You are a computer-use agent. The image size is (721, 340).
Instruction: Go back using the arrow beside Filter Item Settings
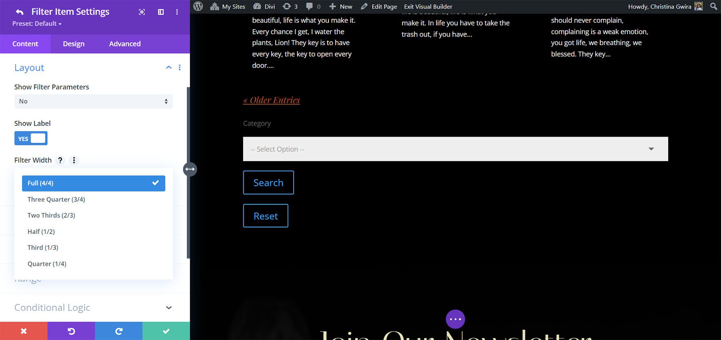[19, 12]
